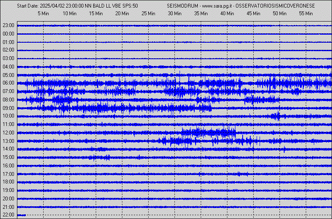Click the 03:00 hour label
Screen dimensions: 332x219
[x=8, y=58]
